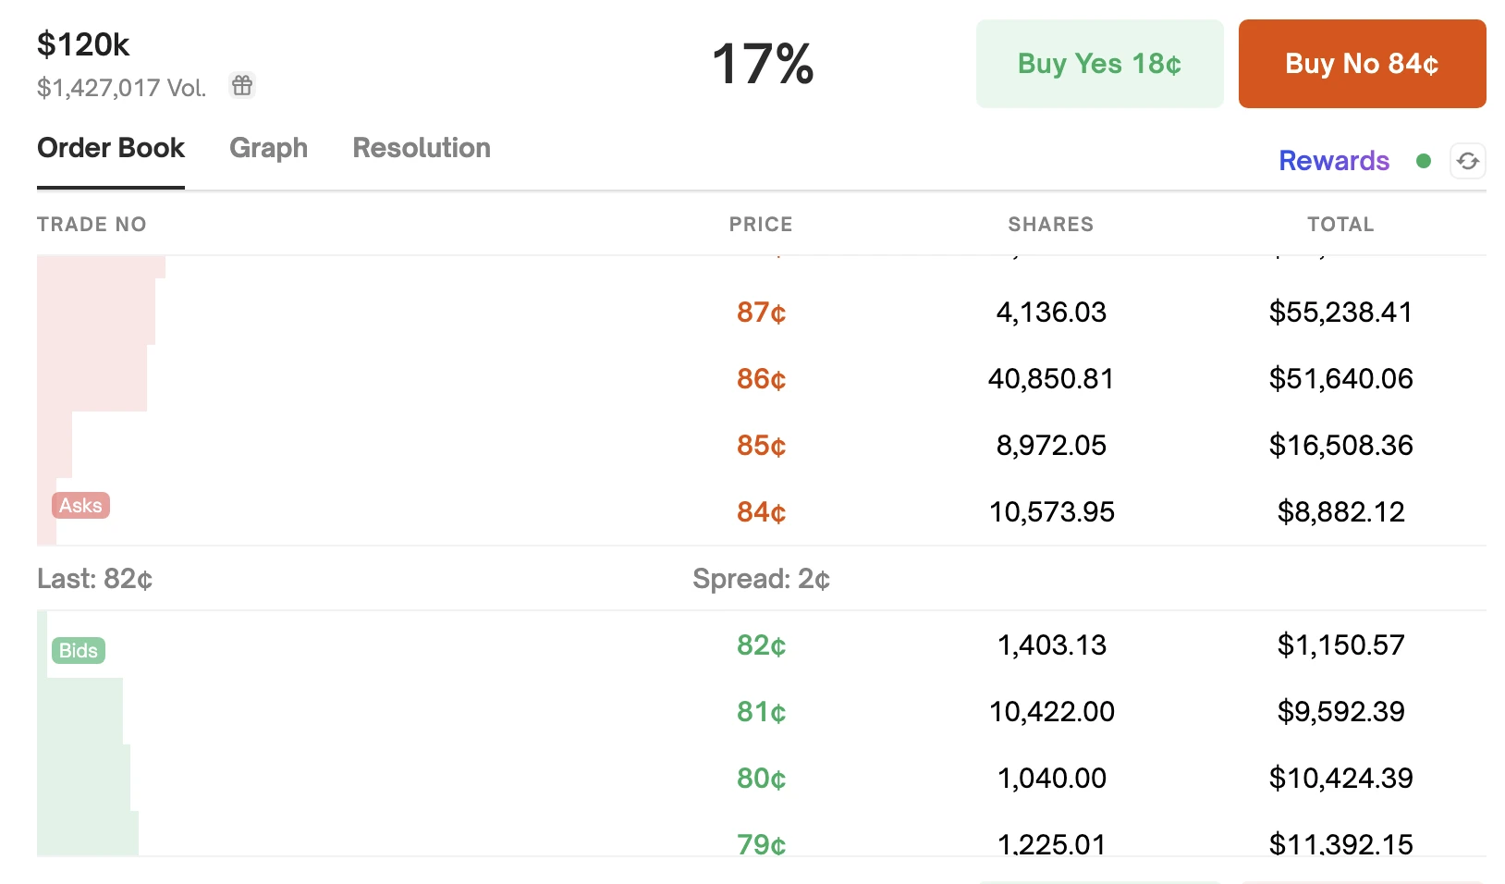The image size is (1505, 884).
Task: Select the 85¢ ask price
Action: tap(761, 446)
